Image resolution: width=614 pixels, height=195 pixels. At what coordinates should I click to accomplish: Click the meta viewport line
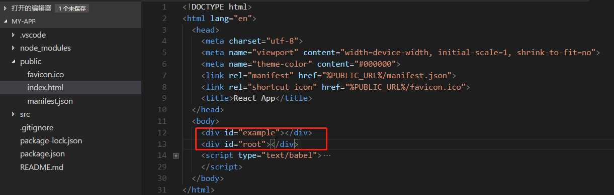[401, 53]
